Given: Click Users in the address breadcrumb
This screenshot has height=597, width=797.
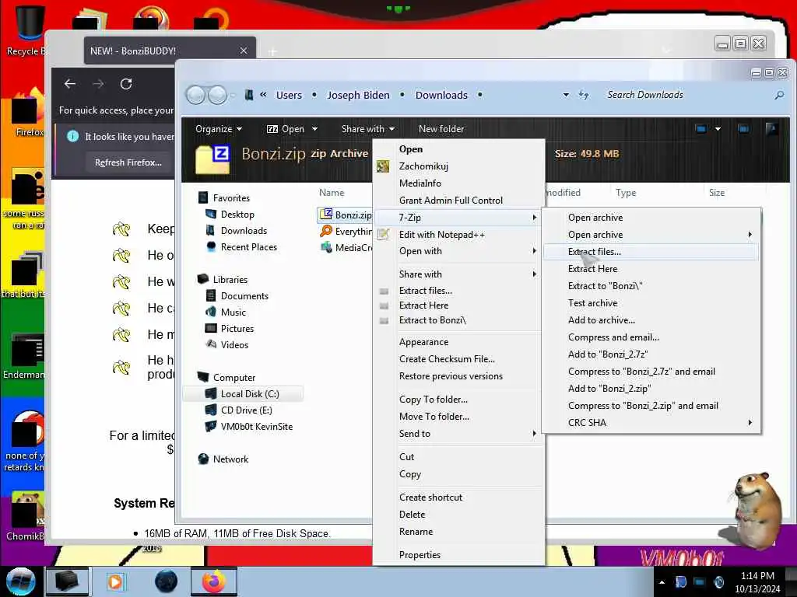Looking at the screenshot, I should pyautogui.click(x=289, y=95).
